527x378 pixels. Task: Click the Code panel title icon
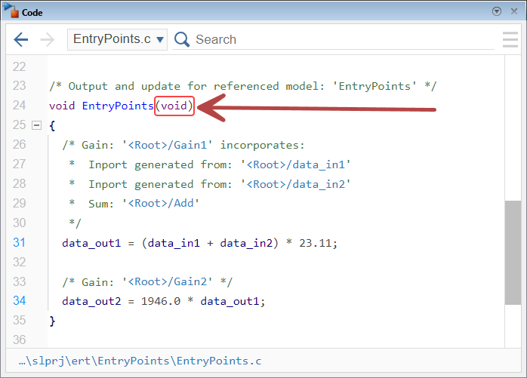tap(11, 11)
